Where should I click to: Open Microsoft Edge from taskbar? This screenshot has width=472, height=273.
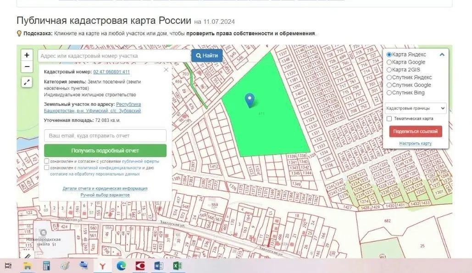tap(121, 266)
